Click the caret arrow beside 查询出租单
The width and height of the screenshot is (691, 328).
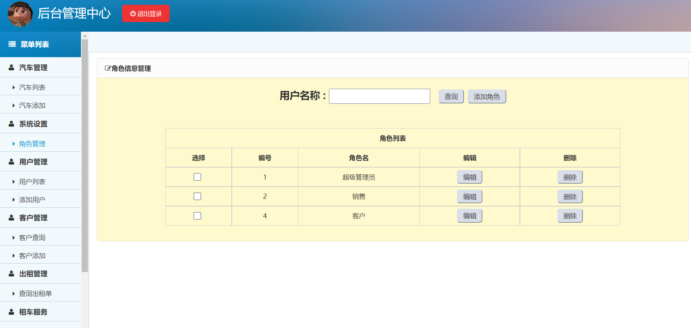click(x=14, y=294)
